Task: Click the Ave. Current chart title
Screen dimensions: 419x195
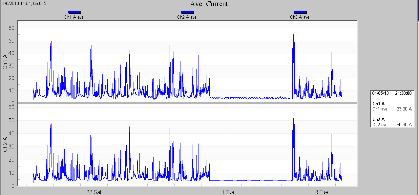Action: pyautogui.click(x=209, y=4)
